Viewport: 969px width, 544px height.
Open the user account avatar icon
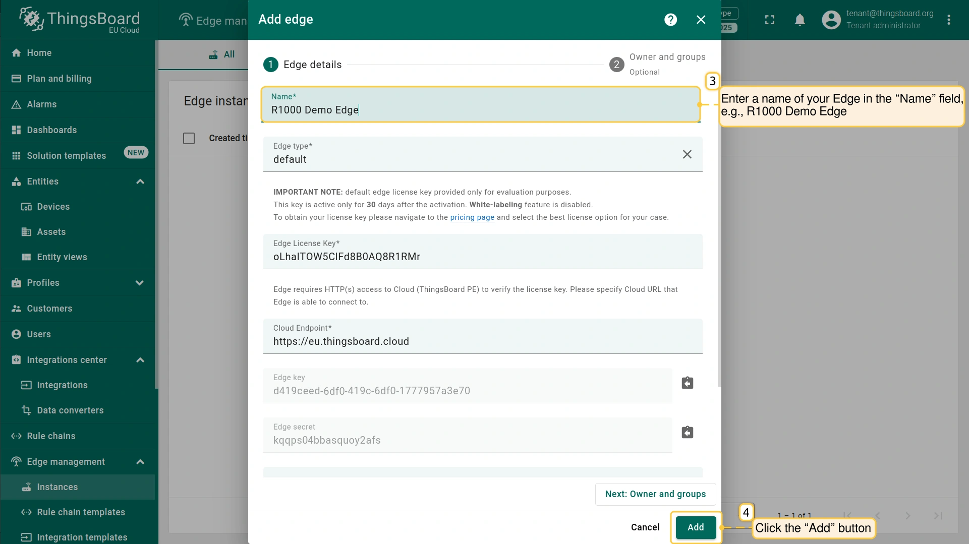click(831, 20)
